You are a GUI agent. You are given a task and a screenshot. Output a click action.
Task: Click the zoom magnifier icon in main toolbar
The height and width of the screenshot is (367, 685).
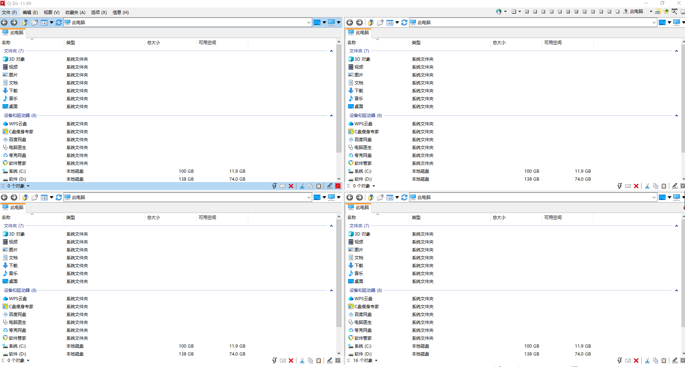pos(675,11)
